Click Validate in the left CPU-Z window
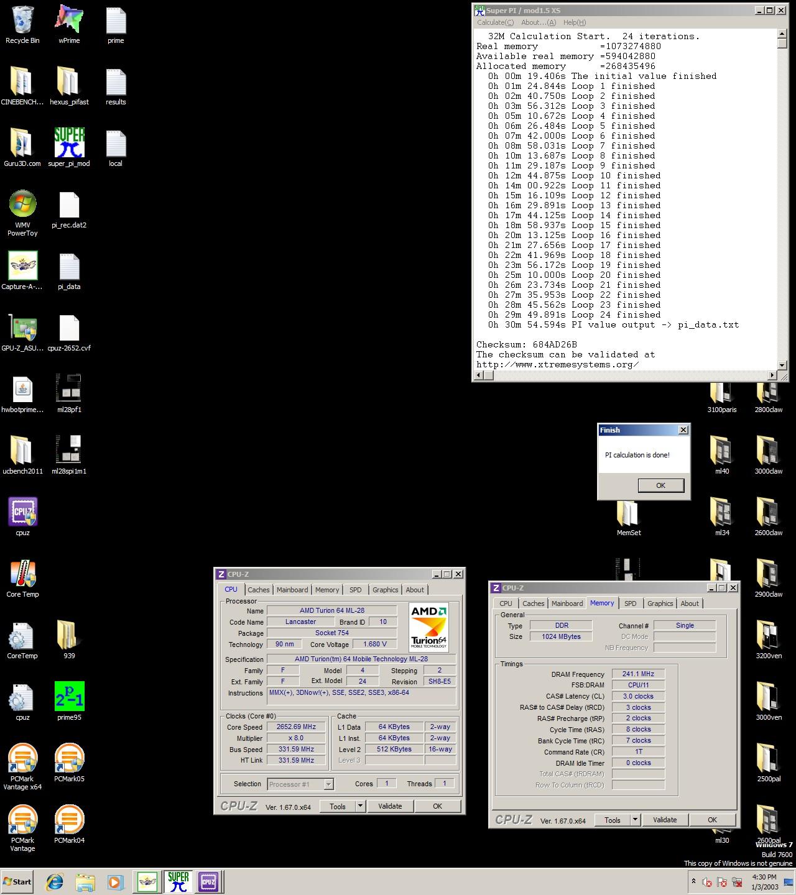The width and height of the screenshot is (796, 895). pyautogui.click(x=390, y=806)
